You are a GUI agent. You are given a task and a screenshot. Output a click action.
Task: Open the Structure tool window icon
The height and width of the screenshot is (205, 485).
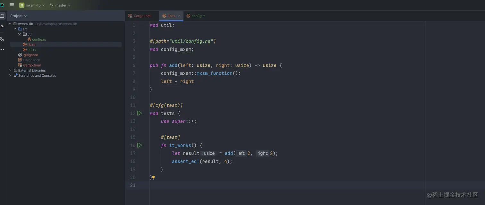coord(2,39)
